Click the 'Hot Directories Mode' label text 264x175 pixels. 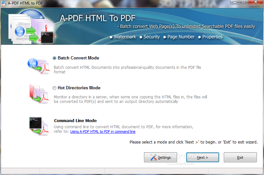click(x=79, y=88)
